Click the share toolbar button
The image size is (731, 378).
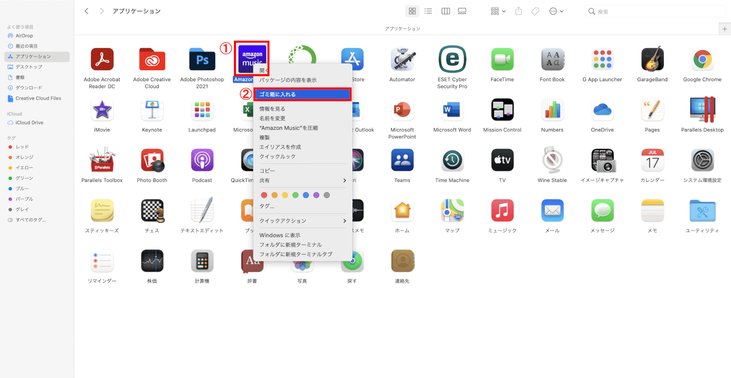click(519, 11)
